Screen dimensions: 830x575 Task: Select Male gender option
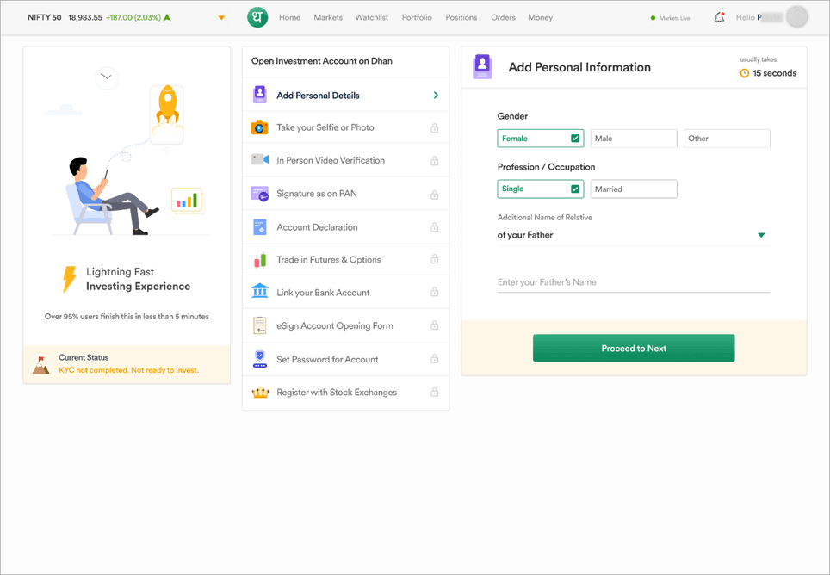633,139
